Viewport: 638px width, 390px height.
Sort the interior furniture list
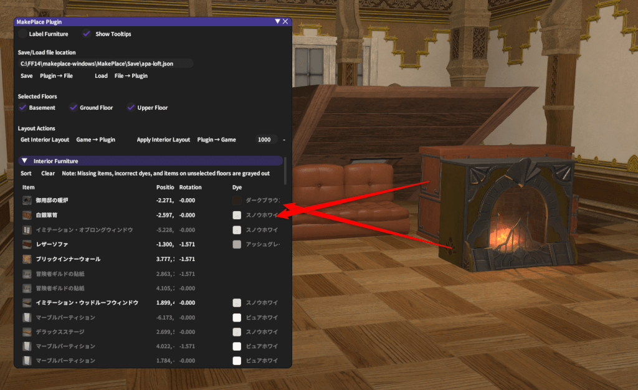point(26,173)
